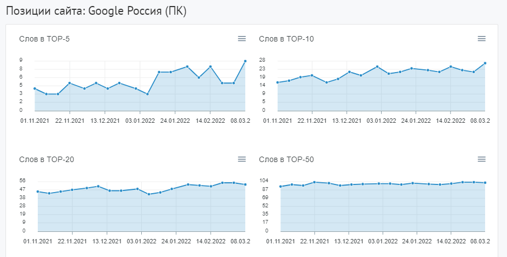Click last data point in TOP-10 chart
The image size is (507, 257).
[485, 63]
